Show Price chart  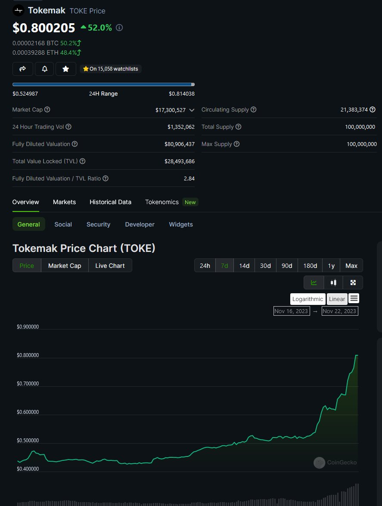click(27, 266)
